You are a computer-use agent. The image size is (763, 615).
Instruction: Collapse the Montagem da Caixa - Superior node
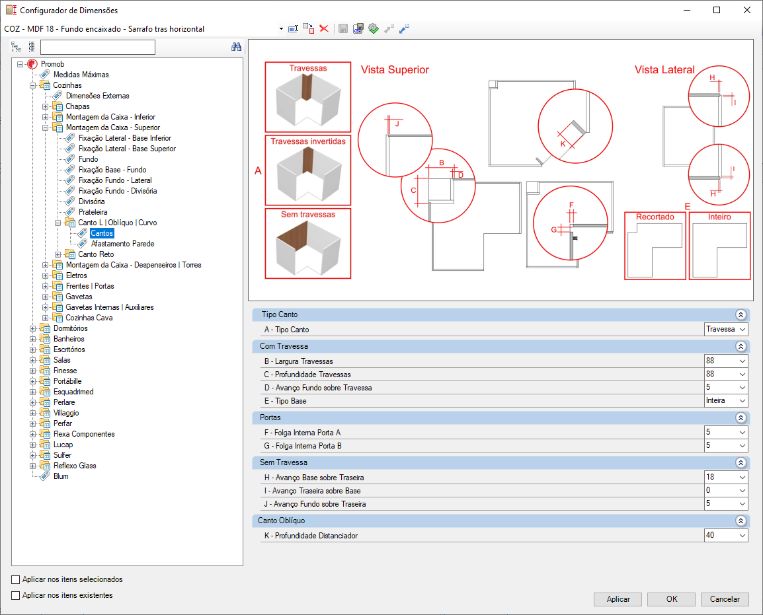45,127
